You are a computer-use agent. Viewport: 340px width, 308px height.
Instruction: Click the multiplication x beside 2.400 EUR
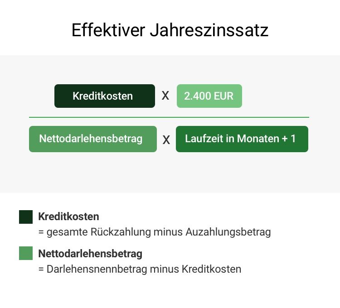(x=165, y=96)
